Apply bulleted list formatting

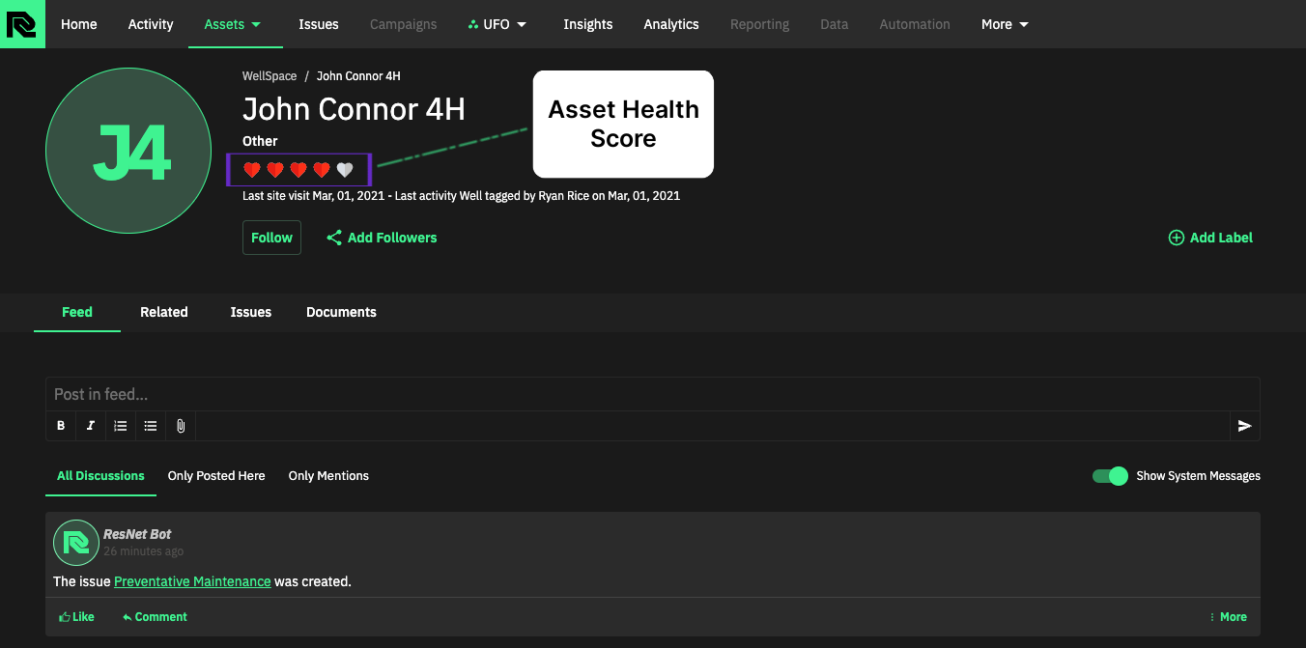point(150,426)
